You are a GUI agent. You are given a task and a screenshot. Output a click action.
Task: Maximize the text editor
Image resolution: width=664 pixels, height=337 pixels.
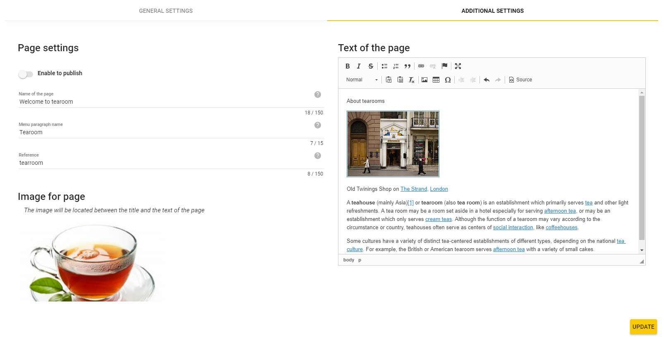point(458,66)
